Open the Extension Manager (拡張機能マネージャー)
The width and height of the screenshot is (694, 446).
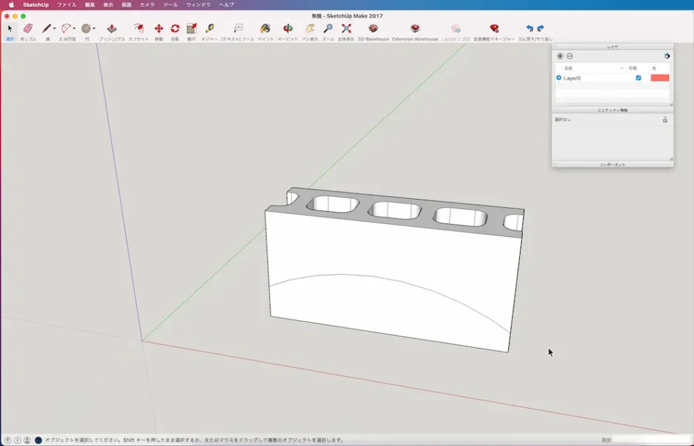(x=494, y=28)
